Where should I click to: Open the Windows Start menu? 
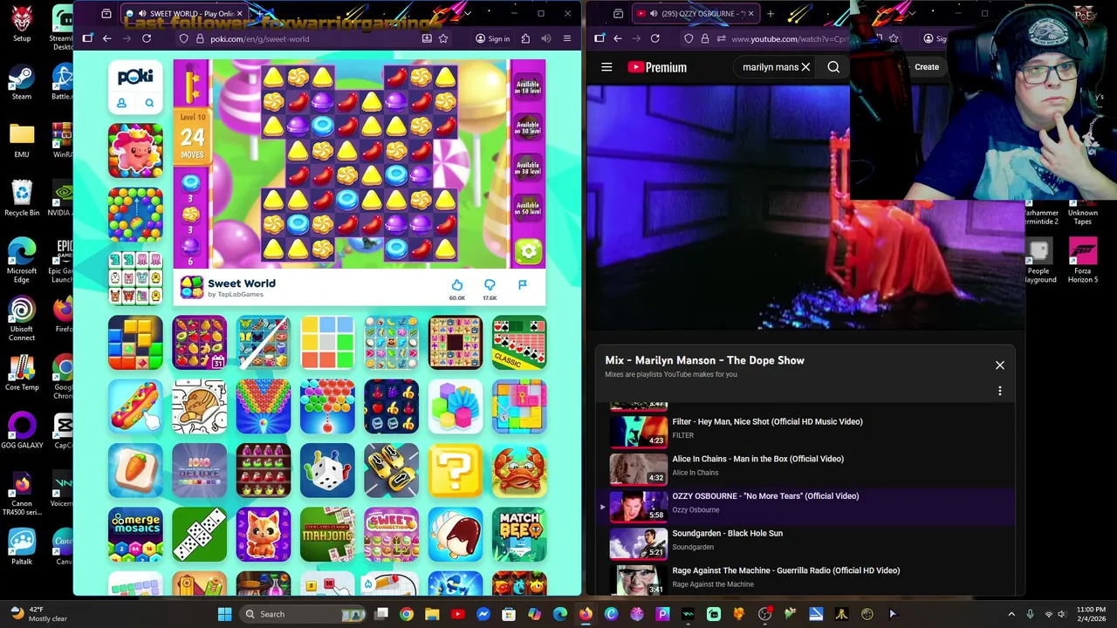coord(224,614)
